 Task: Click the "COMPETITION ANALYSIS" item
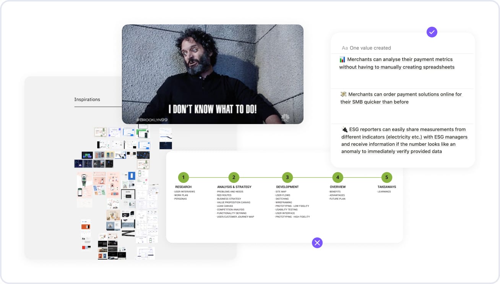230,210
